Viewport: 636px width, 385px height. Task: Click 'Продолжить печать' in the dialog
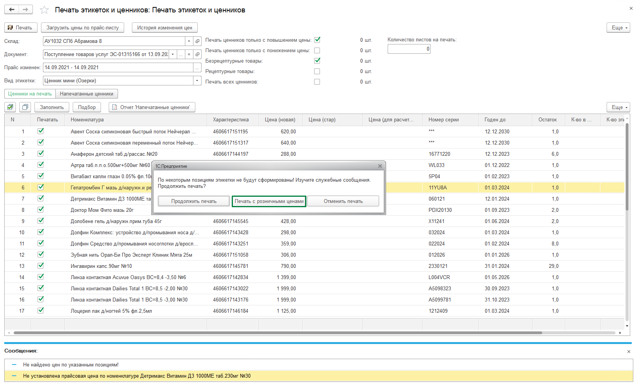click(194, 201)
